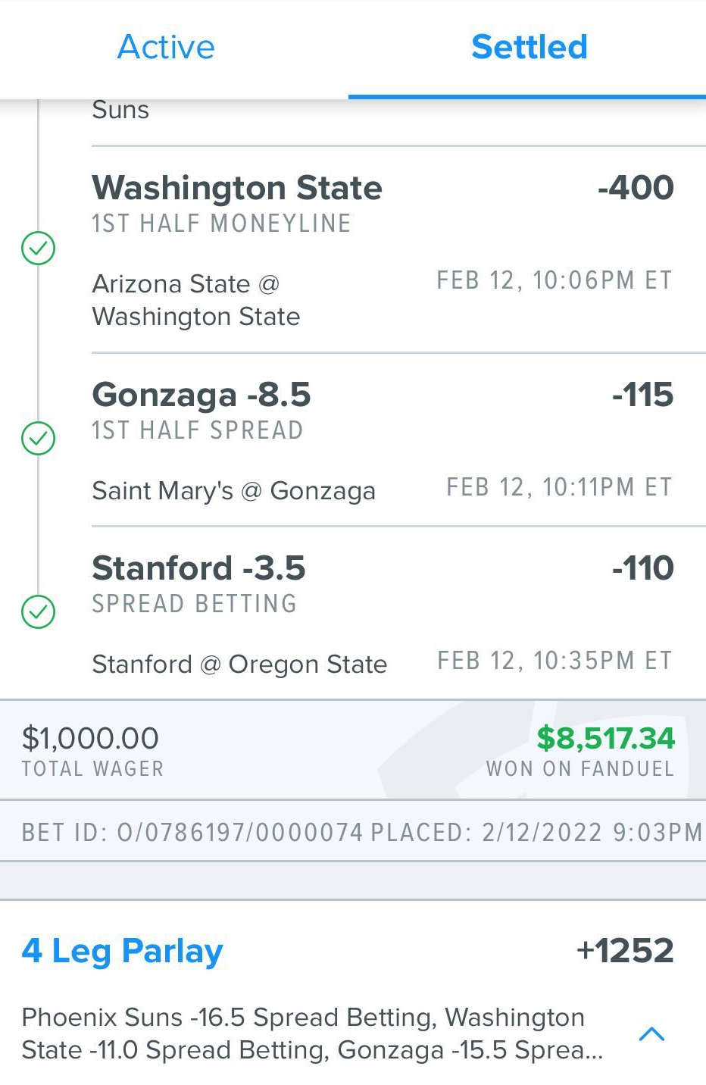Click the $8,517.34 winnings amount
This screenshot has width=706, height=1085.
pyautogui.click(x=605, y=738)
